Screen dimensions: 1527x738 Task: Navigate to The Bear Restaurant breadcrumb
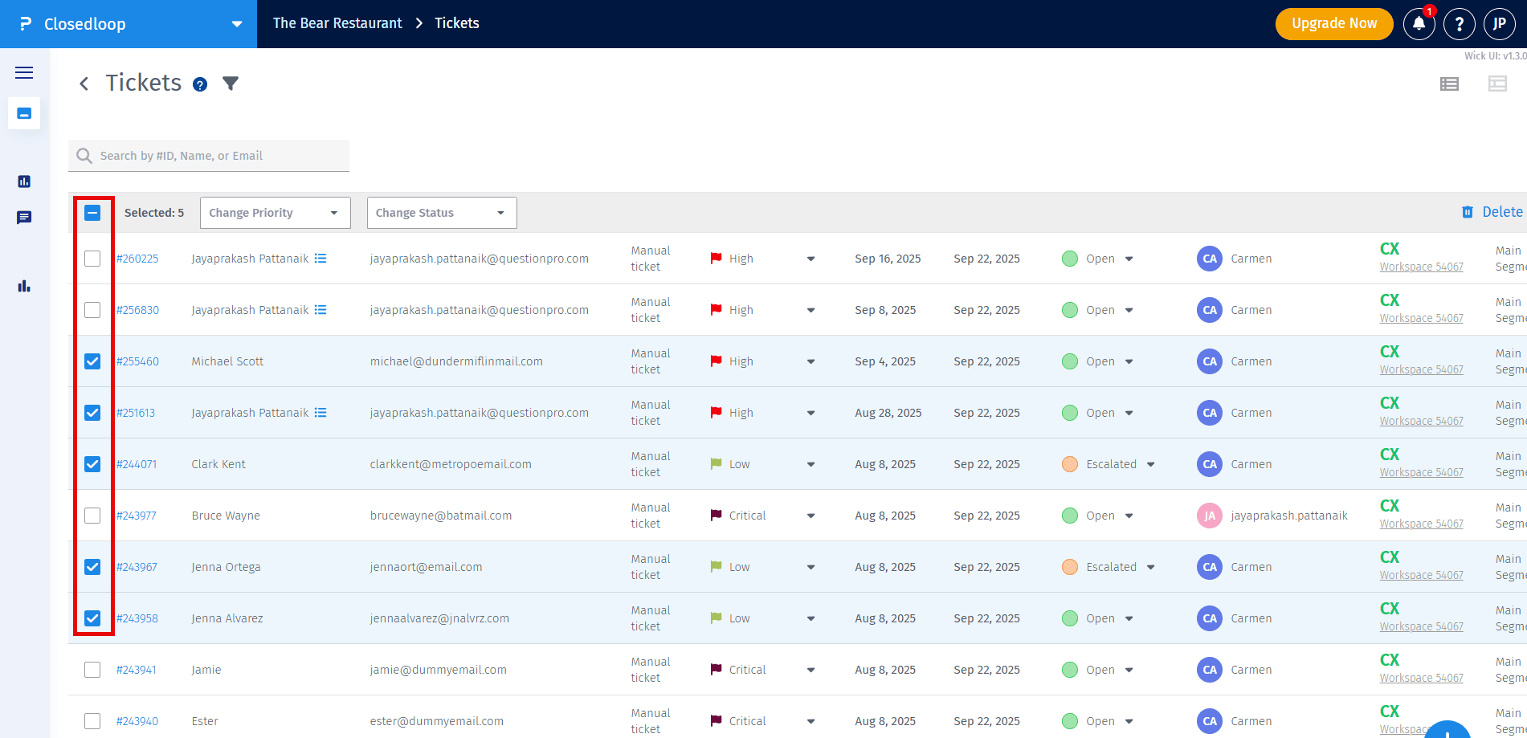(337, 23)
